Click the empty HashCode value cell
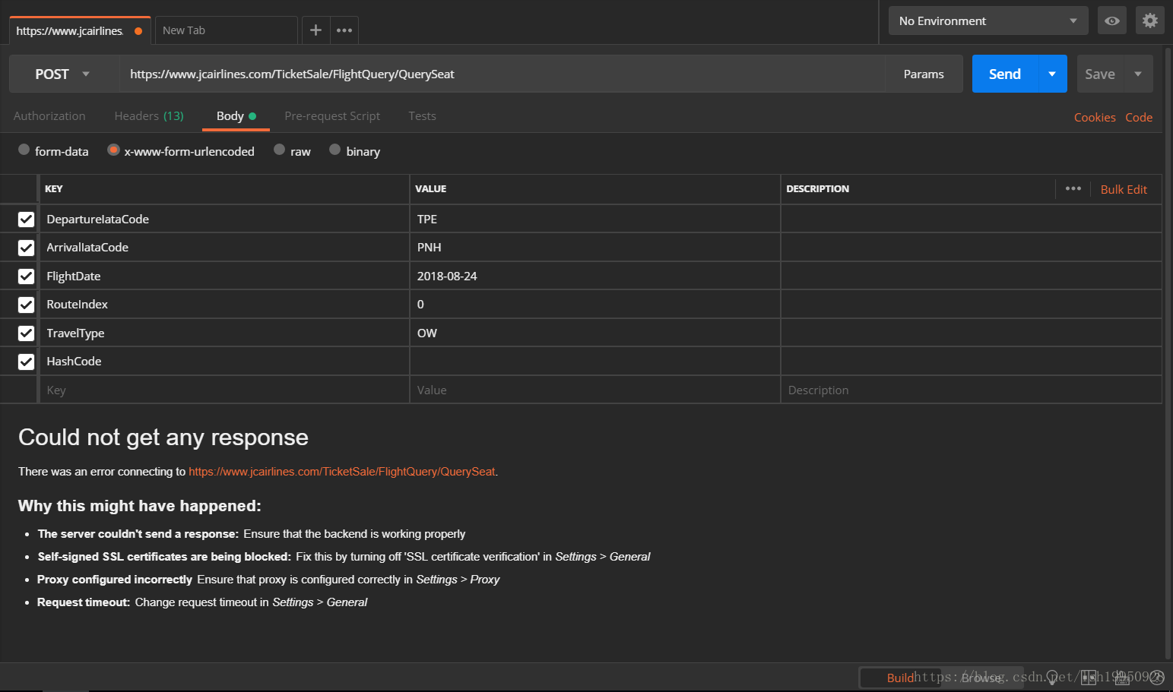 pos(595,362)
